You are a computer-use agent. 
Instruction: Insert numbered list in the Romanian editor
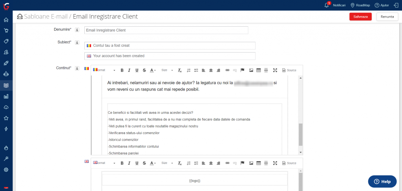[x=189, y=70]
